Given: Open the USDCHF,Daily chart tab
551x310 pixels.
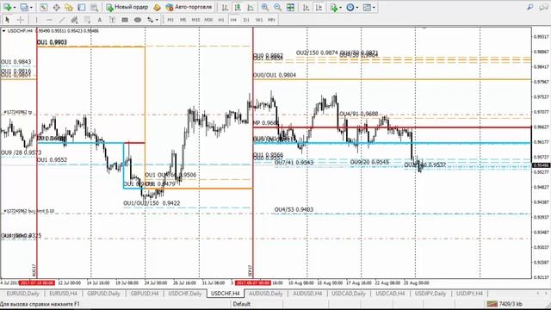Looking at the screenshot, I should point(185,293).
